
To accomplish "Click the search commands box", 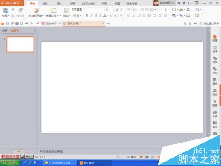I will (210, 23).
